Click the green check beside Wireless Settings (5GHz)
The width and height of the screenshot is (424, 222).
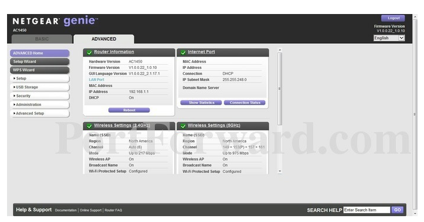(183, 126)
